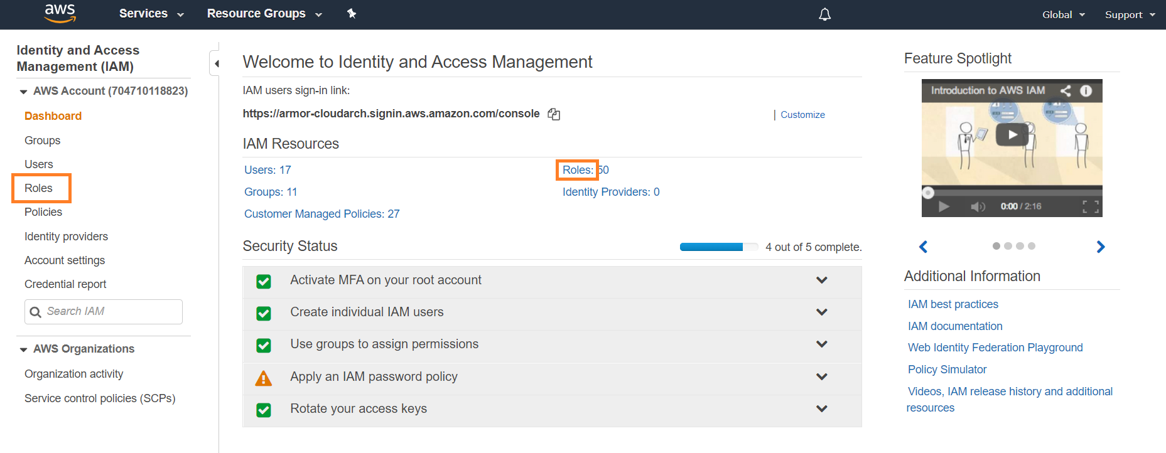Image resolution: width=1166 pixels, height=453 pixels.
Task: Toggle video fullscreen mode
Action: pyautogui.click(x=1091, y=206)
